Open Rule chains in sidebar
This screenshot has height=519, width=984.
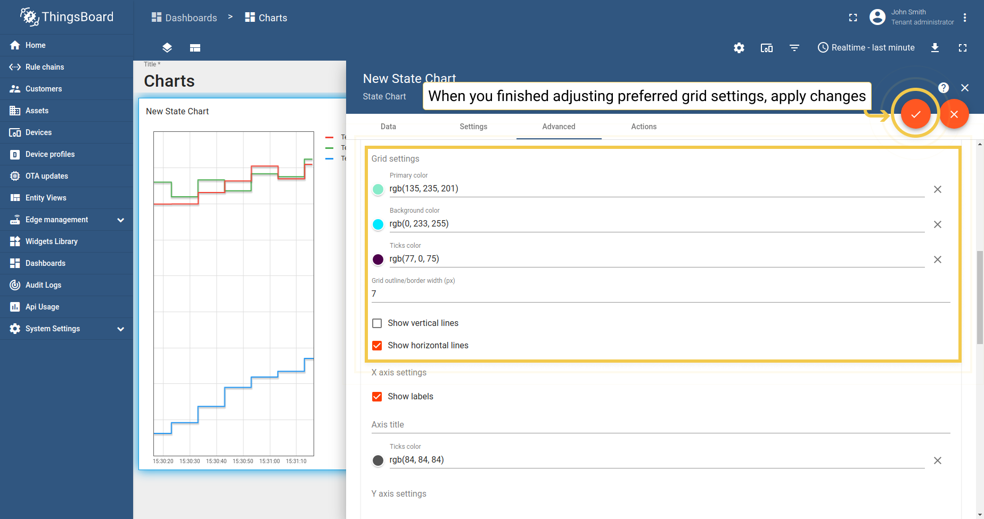tap(45, 67)
